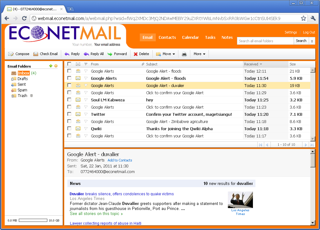Check the Today 11:23 confirm alert email
The height and width of the screenshot is (230, 320).
pyautogui.click(x=69, y=107)
